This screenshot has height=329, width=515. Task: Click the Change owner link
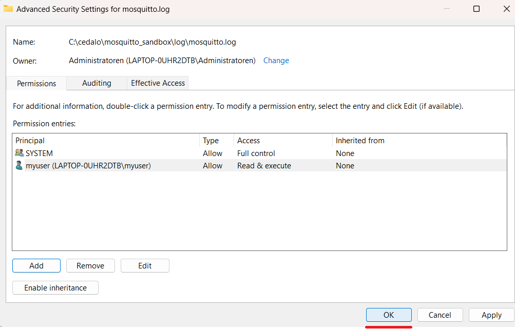pos(276,61)
